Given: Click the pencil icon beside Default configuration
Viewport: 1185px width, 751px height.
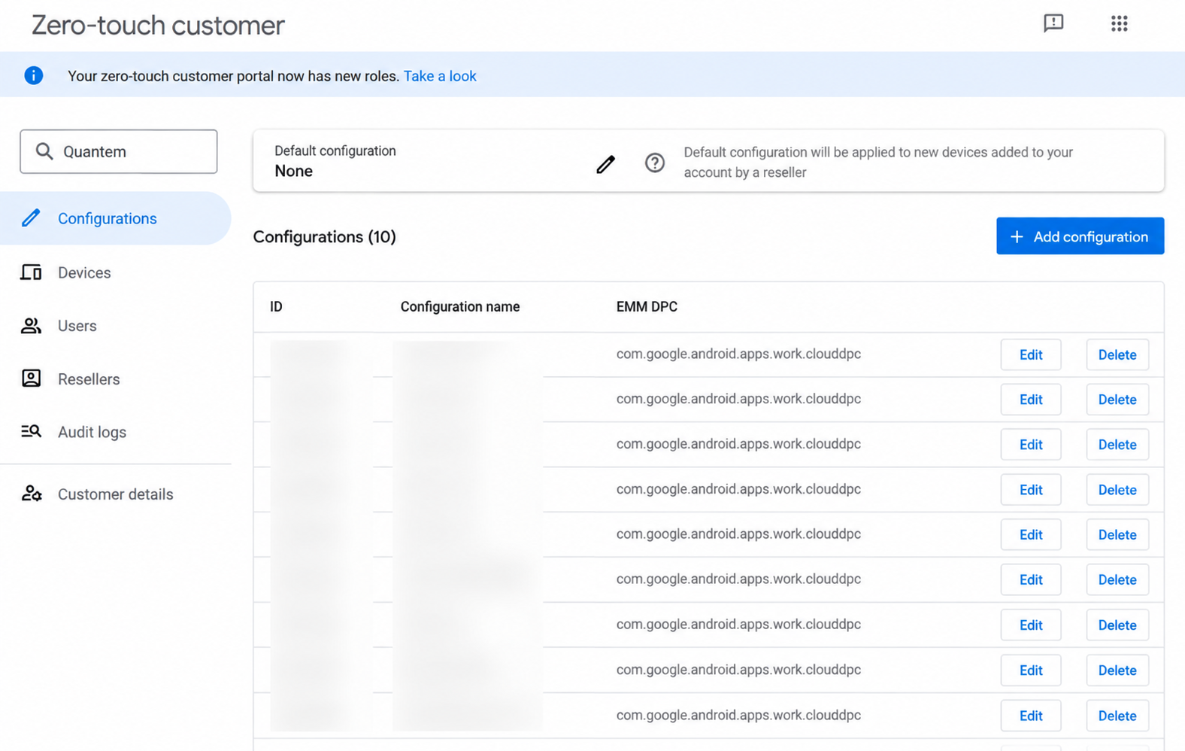Looking at the screenshot, I should pyautogui.click(x=605, y=164).
